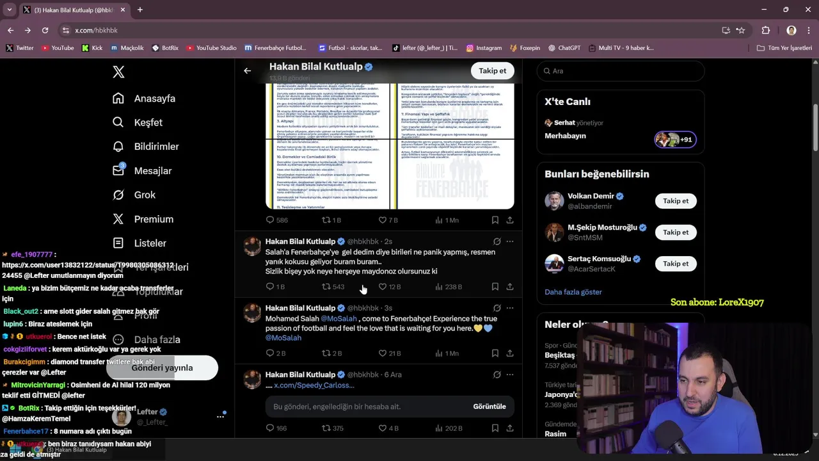This screenshot has height=461, width=819.
Task: Click Daha fazla göster link
Action: (x=573, y=292)
